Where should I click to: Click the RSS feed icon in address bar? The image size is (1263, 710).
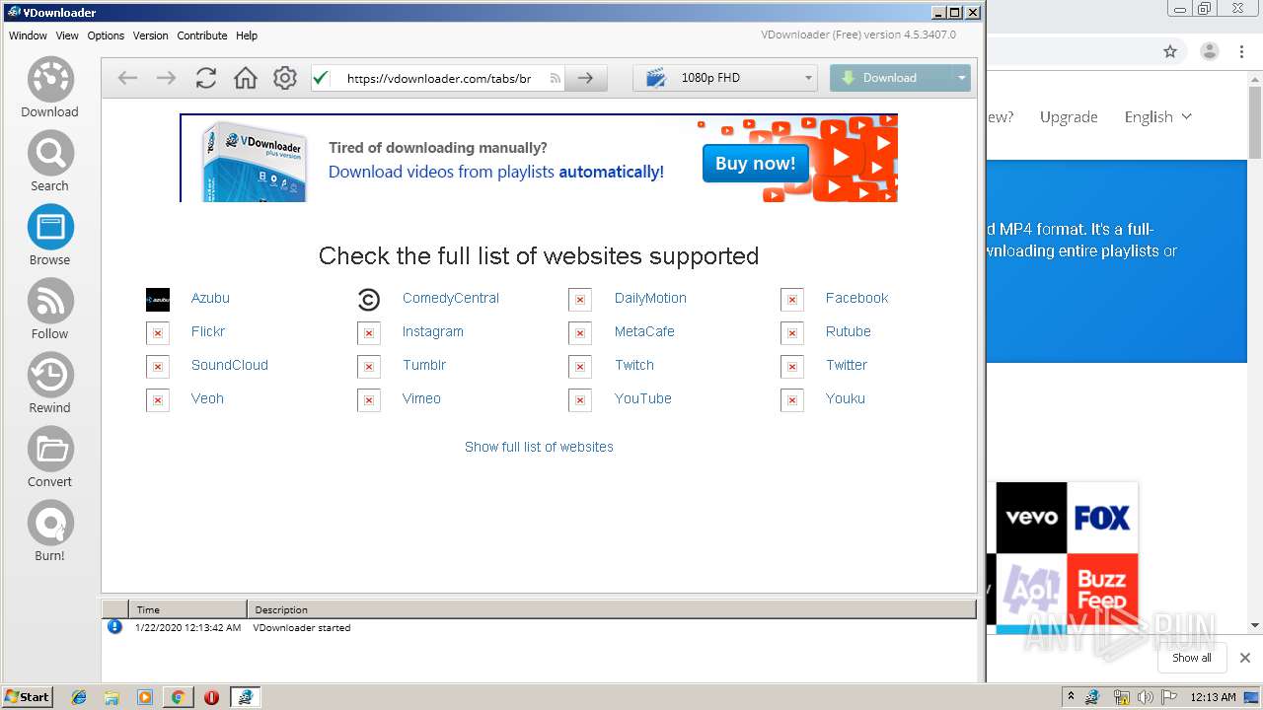[x=556, y=78]
